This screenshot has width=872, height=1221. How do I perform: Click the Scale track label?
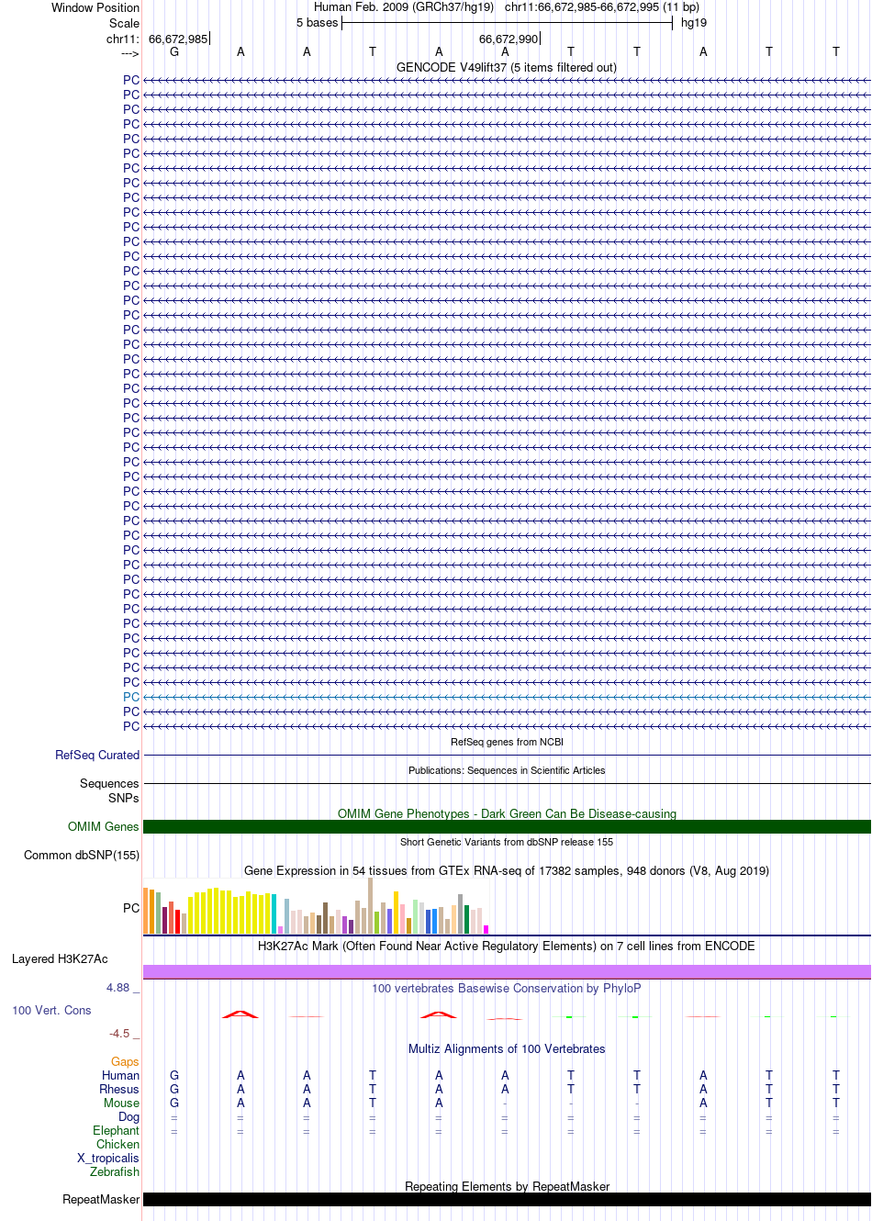click(124, 23)
